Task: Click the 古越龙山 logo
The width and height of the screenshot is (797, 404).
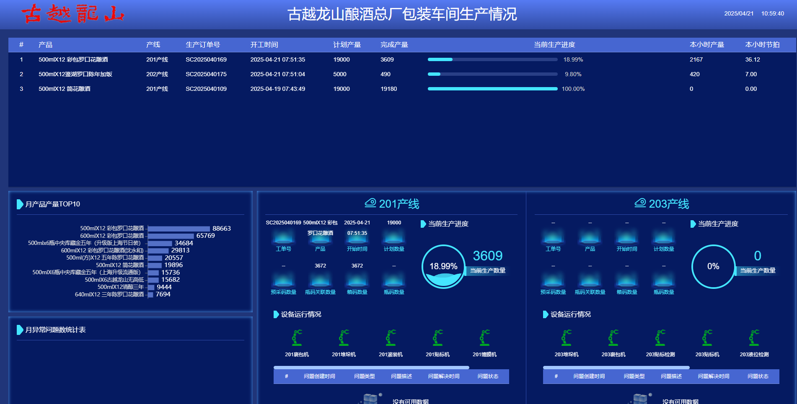Action: (x=72, y=14)
